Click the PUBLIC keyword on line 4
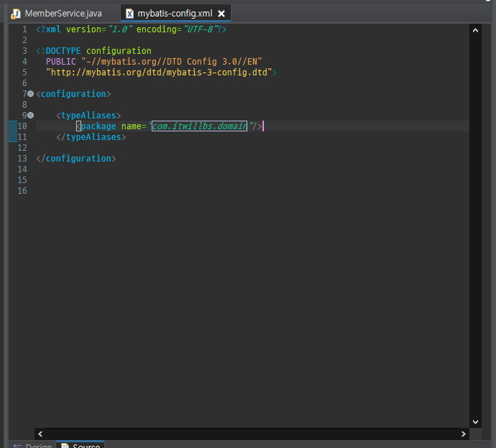496x448 pixels. click(x=60, y=62)
